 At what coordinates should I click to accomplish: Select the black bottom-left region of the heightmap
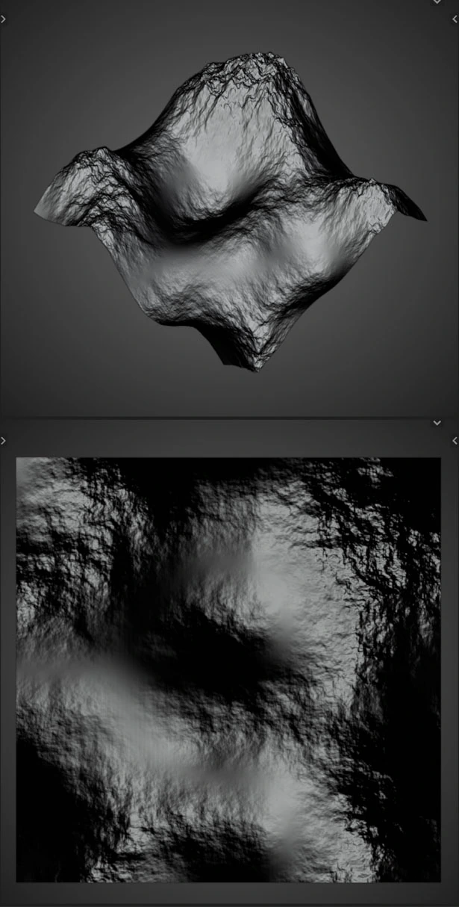[x=45, y=844]
